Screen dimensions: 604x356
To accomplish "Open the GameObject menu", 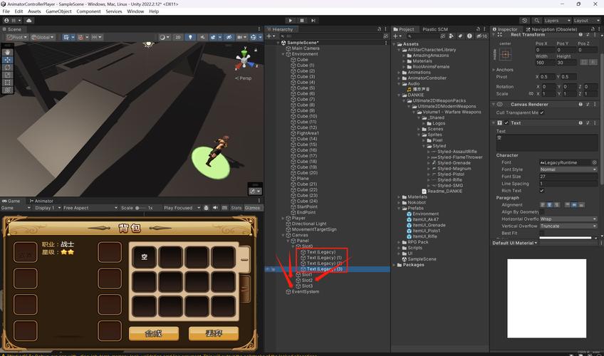I will [58, 11].
